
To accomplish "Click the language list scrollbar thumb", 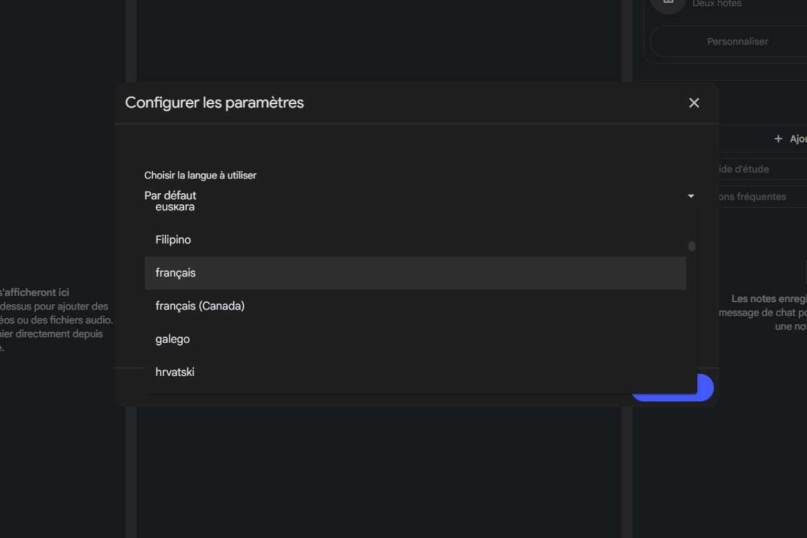I will pyautogui.click(x=692, y=246).
